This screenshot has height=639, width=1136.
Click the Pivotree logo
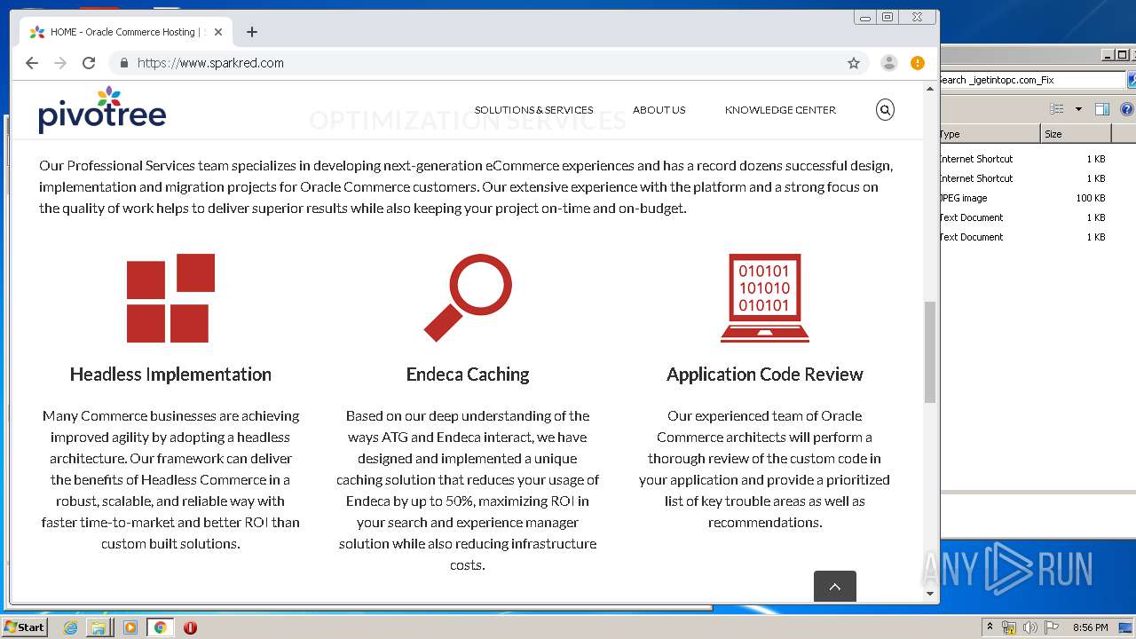[102, 110]
